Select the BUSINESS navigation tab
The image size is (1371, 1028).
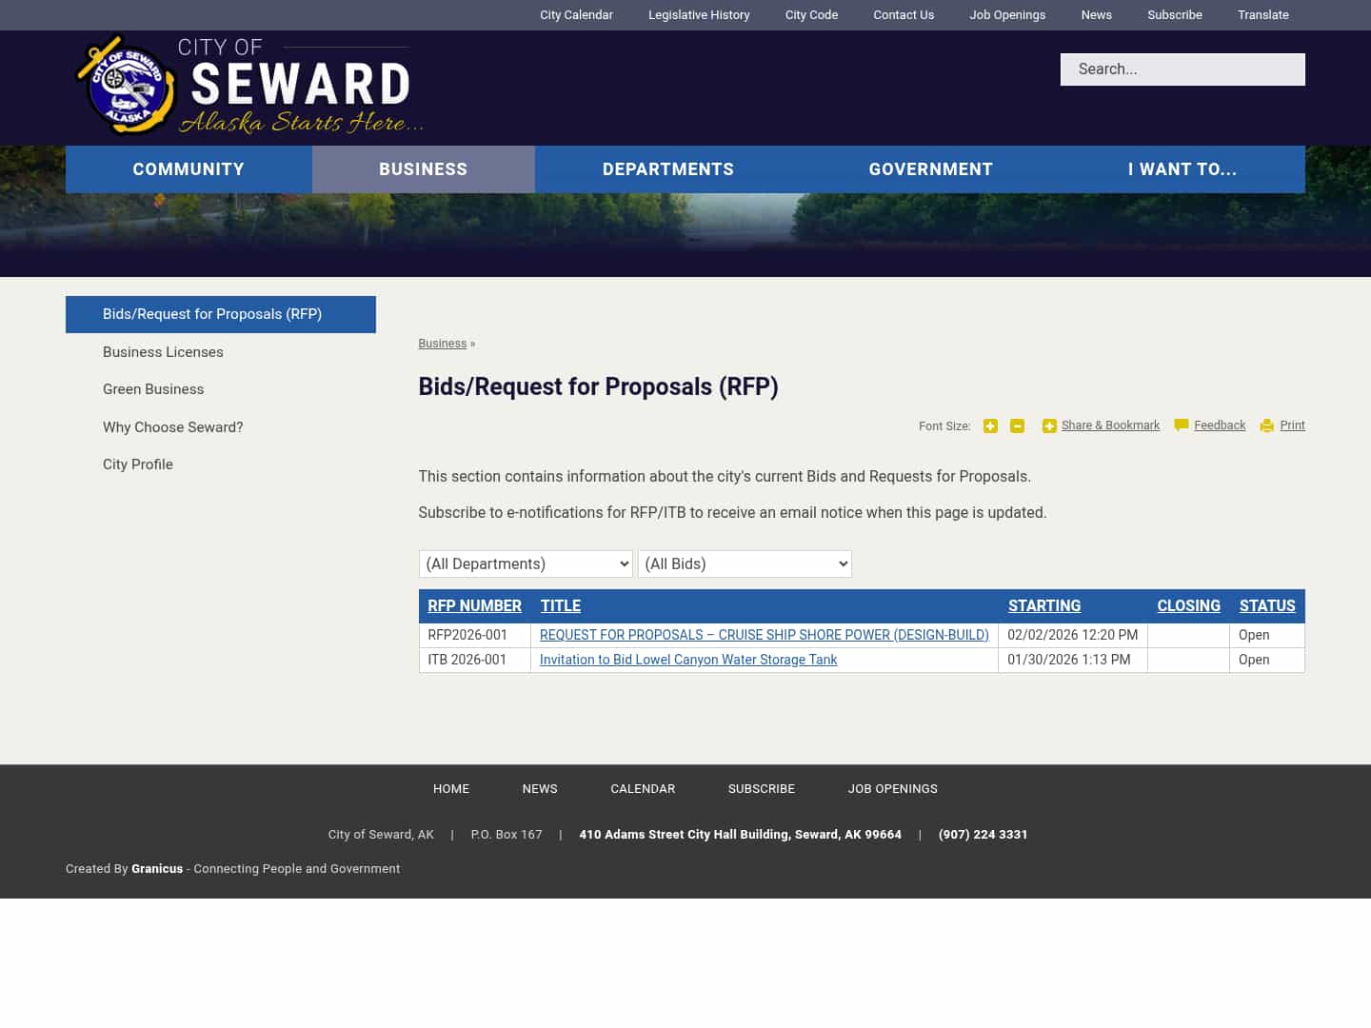pyautogui.click(x=423, y=168)
